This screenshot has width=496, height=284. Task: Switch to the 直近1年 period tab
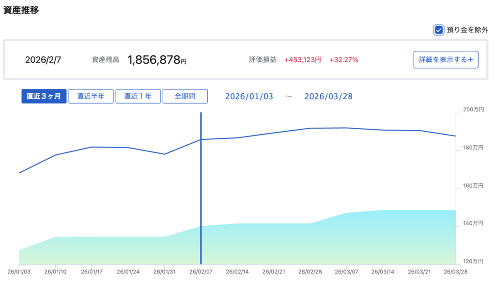[138, 96]
